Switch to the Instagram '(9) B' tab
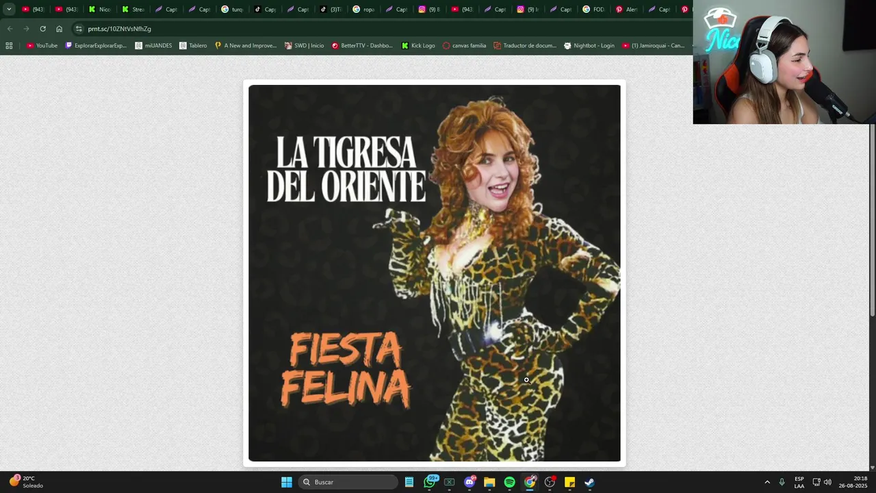This screenshot has width=876, height=493. coord(429,10)
